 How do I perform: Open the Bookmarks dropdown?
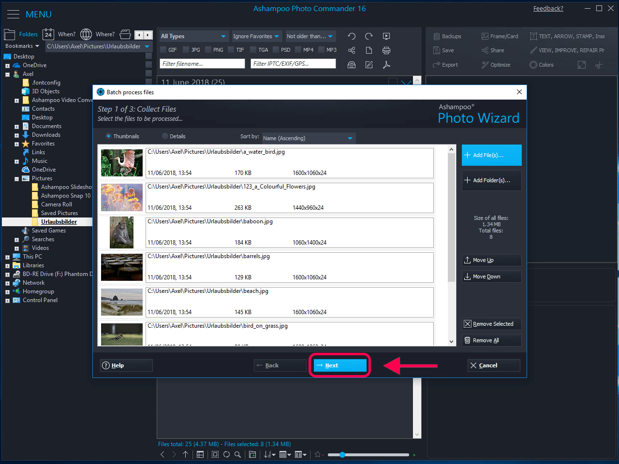point(22,46)
